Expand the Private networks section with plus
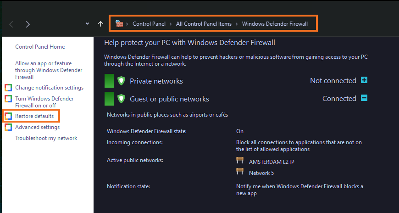 coord(364,80)
